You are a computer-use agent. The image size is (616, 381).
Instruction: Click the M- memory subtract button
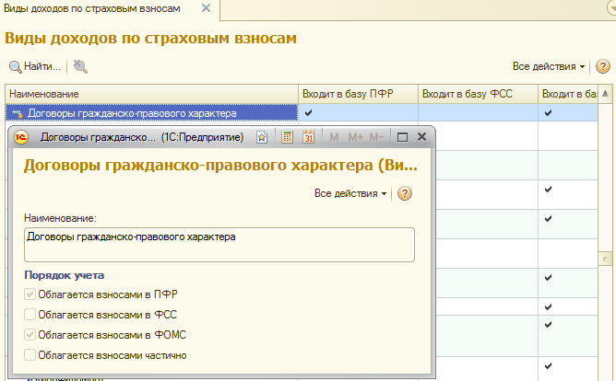(x=376, y=137)
